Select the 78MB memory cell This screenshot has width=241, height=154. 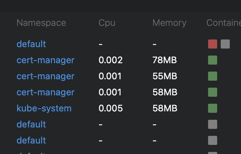click(165, 60)
